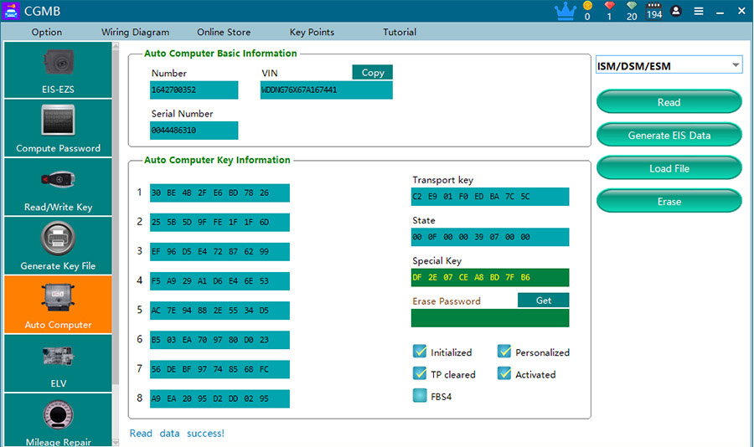Select the Compute Password tool

coord(58,128)
